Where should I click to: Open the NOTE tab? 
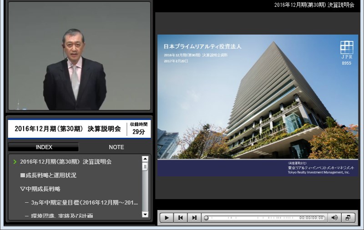click(x=116, y=147)
